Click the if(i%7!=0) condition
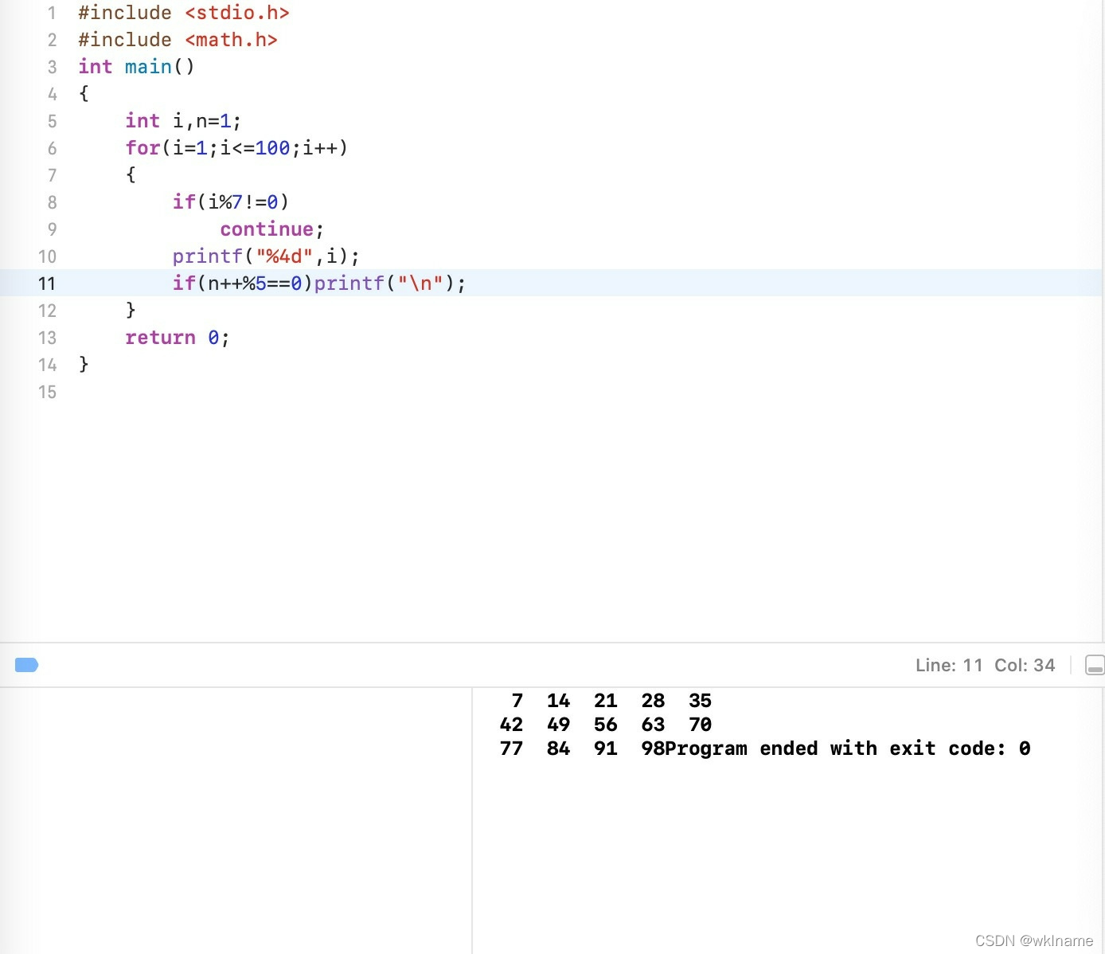 (x=231, y=202)
